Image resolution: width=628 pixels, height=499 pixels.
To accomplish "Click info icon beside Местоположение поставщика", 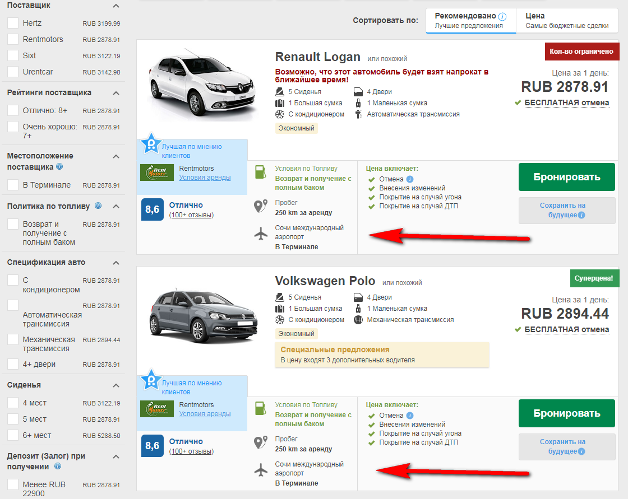I will [x=59, y=166].
